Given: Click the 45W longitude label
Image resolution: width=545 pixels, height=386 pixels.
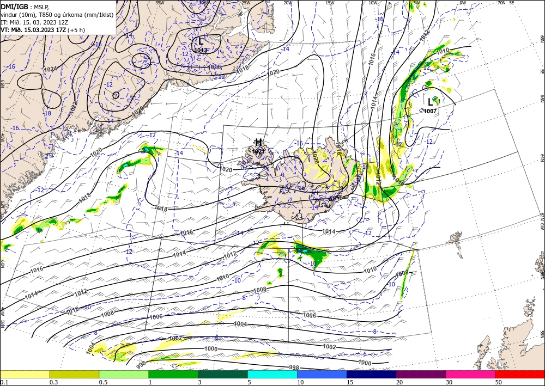Looking at the screenshot, I should point(3,138).
